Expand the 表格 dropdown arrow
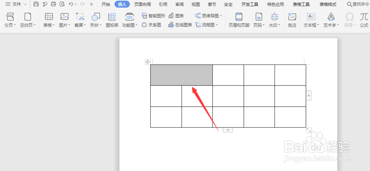This screenshot has width=370, height=171. tap(54, 25)
